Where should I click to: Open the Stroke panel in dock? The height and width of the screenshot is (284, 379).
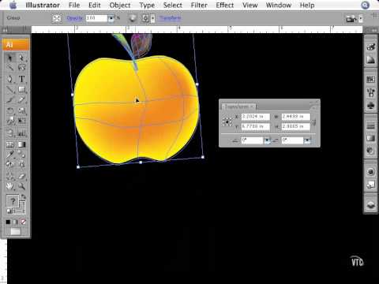point(370,126)
